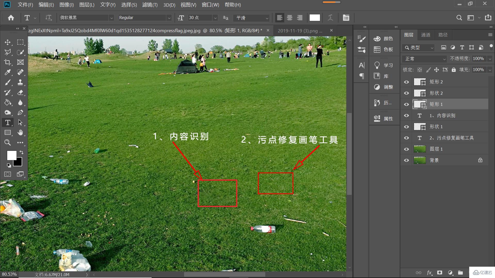Click the Home button in options bar
Screen dimensions: 495x278
click(11, 18)
